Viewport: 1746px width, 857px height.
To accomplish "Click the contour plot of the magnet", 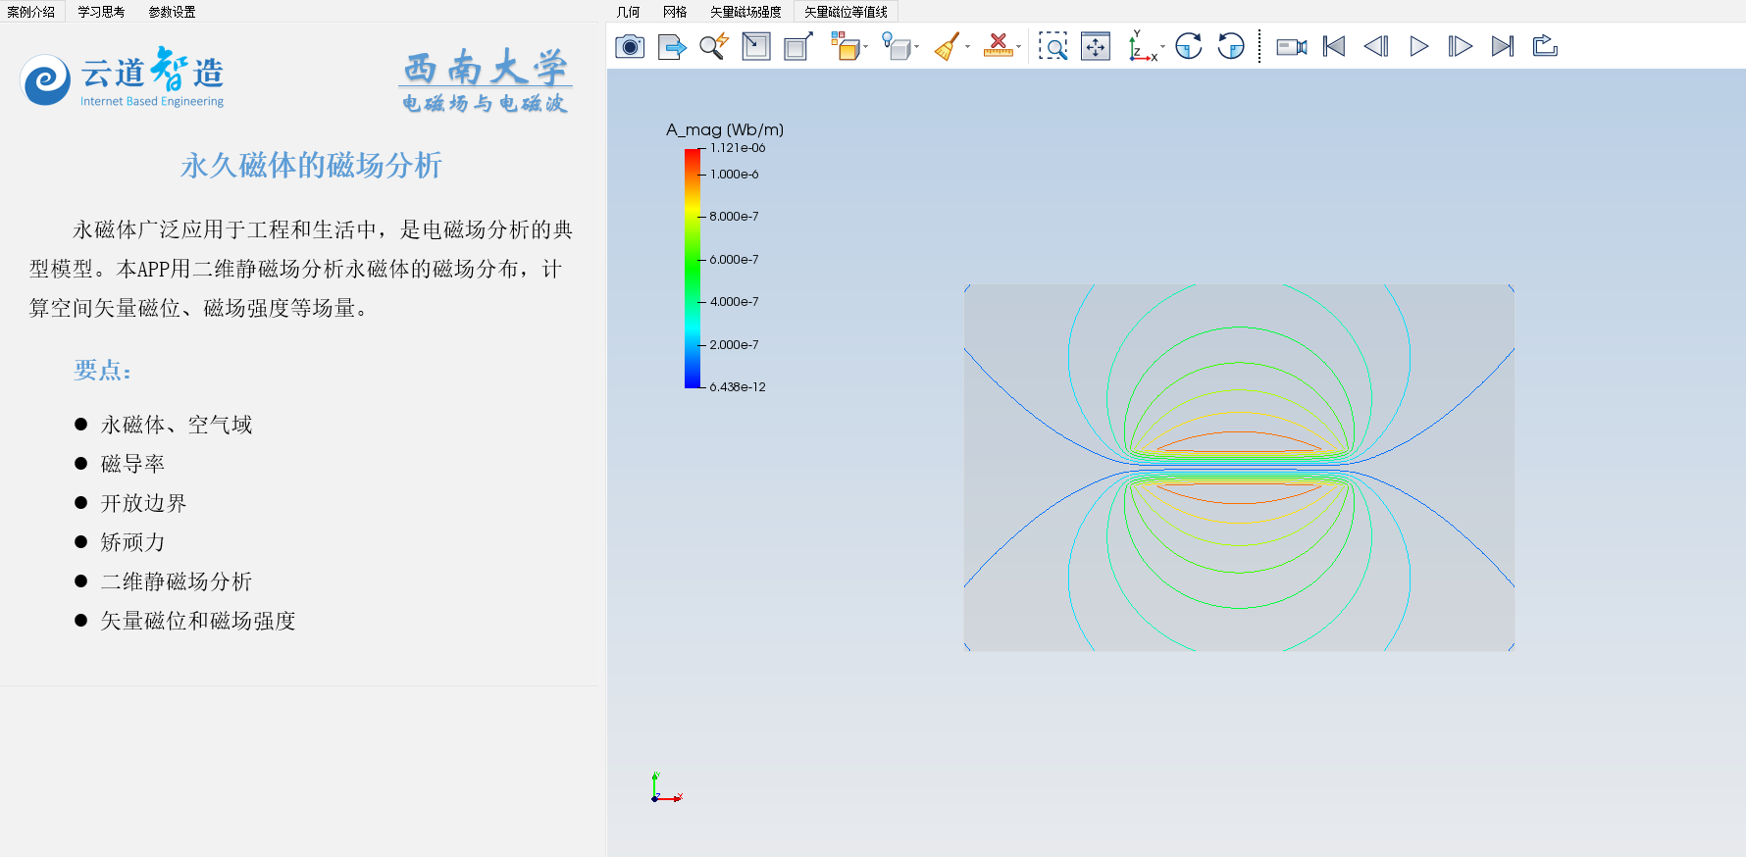I will (x=1239, y=468).
